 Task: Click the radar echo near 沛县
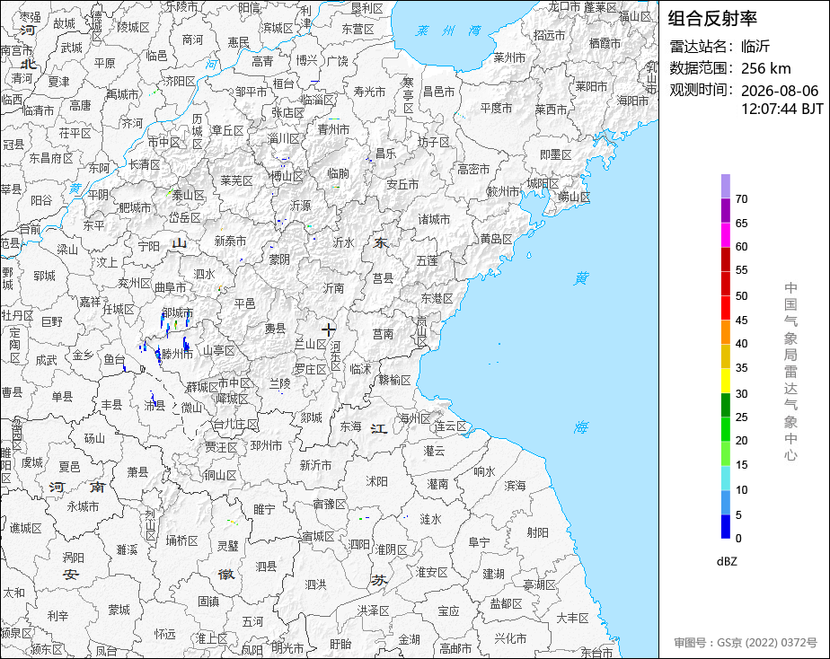coord(153,398)
